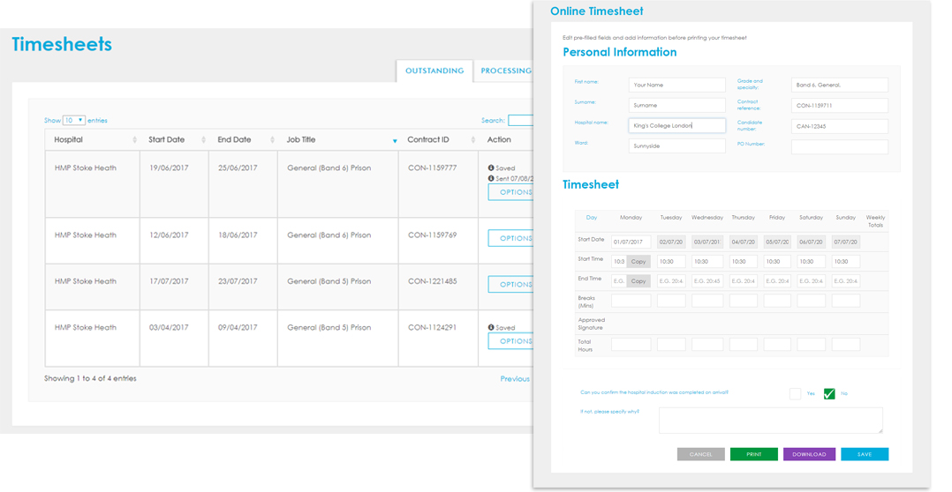Click info icon beside Sent 07/08 status
The height and width of the screenshot is (492, 952).
[x=491, y=178]
